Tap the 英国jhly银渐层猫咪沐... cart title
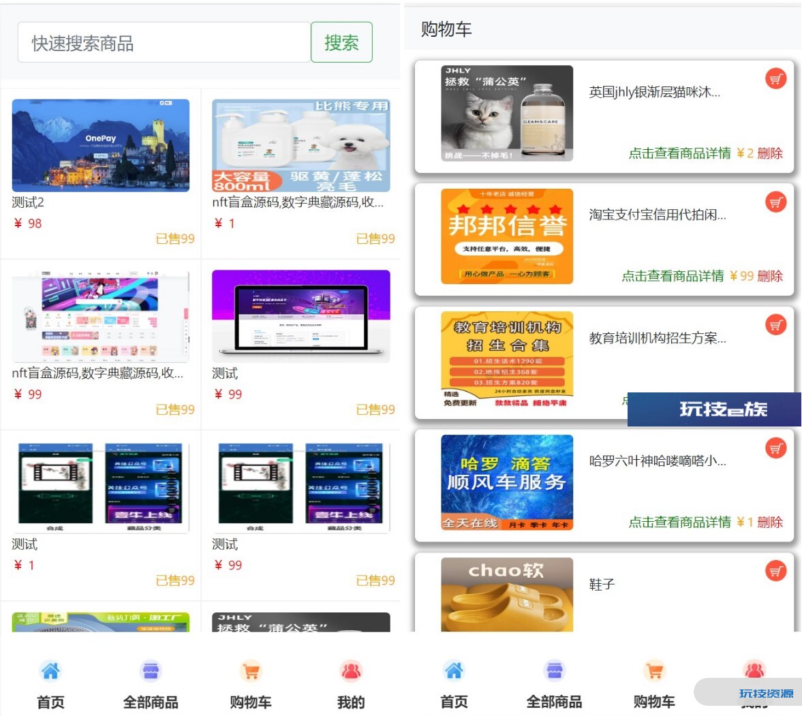This screenshot has width=802, height=716. (x=655, y=92)
